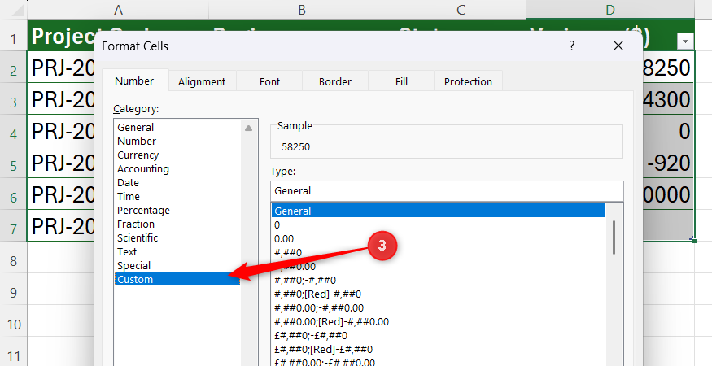
Task: Select the #,##0.00;[Red]-#,##0.00 format code
Action: click(439, 322)
